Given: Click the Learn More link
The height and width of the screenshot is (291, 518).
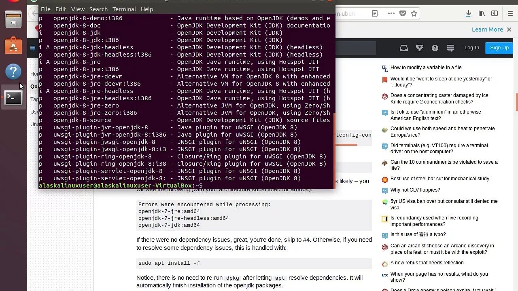Looking at the screenshot, I should (x=487, y=30).
